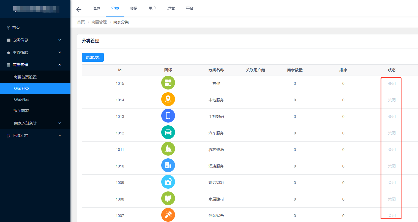Screen dimensions: 418x222
Task: Click the id column header
Action: (120, 70)
